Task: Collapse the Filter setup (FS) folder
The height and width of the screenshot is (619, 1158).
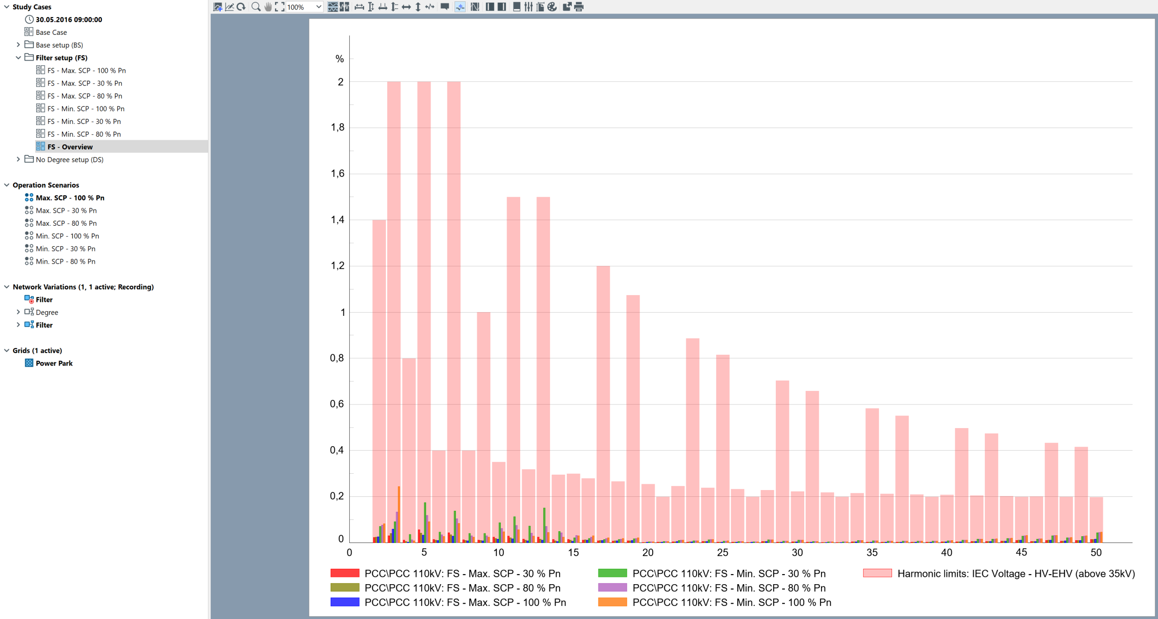Action: 18,57
